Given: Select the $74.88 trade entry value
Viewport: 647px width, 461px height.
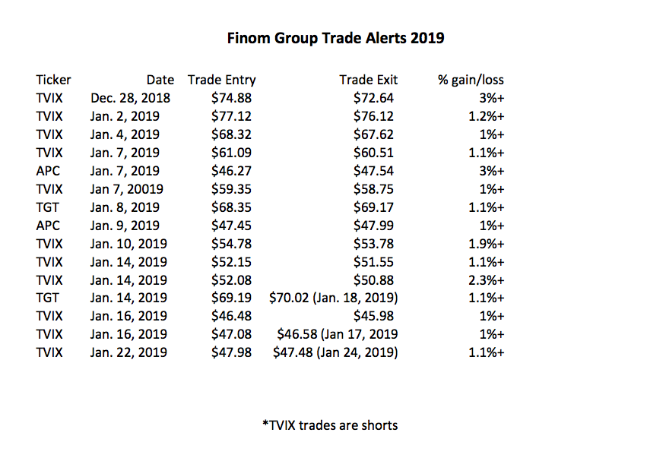Looking at the screenshot, I should tap(231, 98).
